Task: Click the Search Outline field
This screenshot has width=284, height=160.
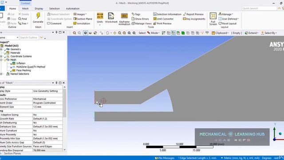Action: click(x=29, y=37)
